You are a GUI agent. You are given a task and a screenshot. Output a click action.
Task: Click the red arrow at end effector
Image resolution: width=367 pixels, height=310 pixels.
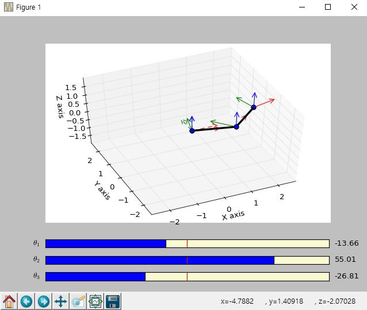pyautogui.click(x=265, y=103)
